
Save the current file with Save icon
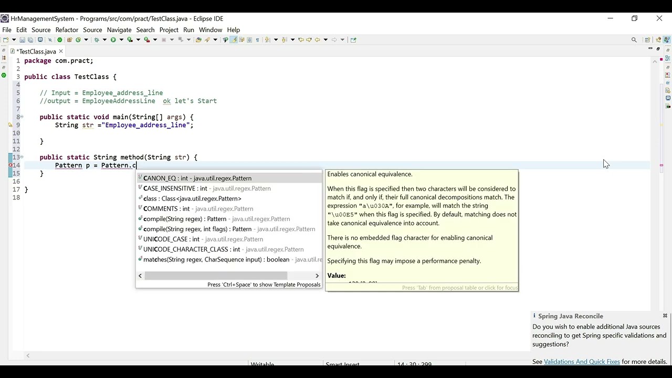[x=22, y=39]
